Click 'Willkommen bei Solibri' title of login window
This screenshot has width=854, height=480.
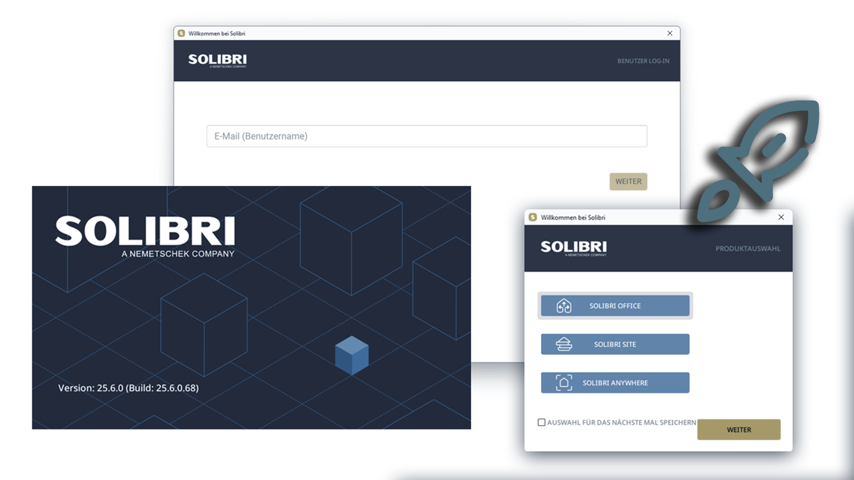click(217, 33)
